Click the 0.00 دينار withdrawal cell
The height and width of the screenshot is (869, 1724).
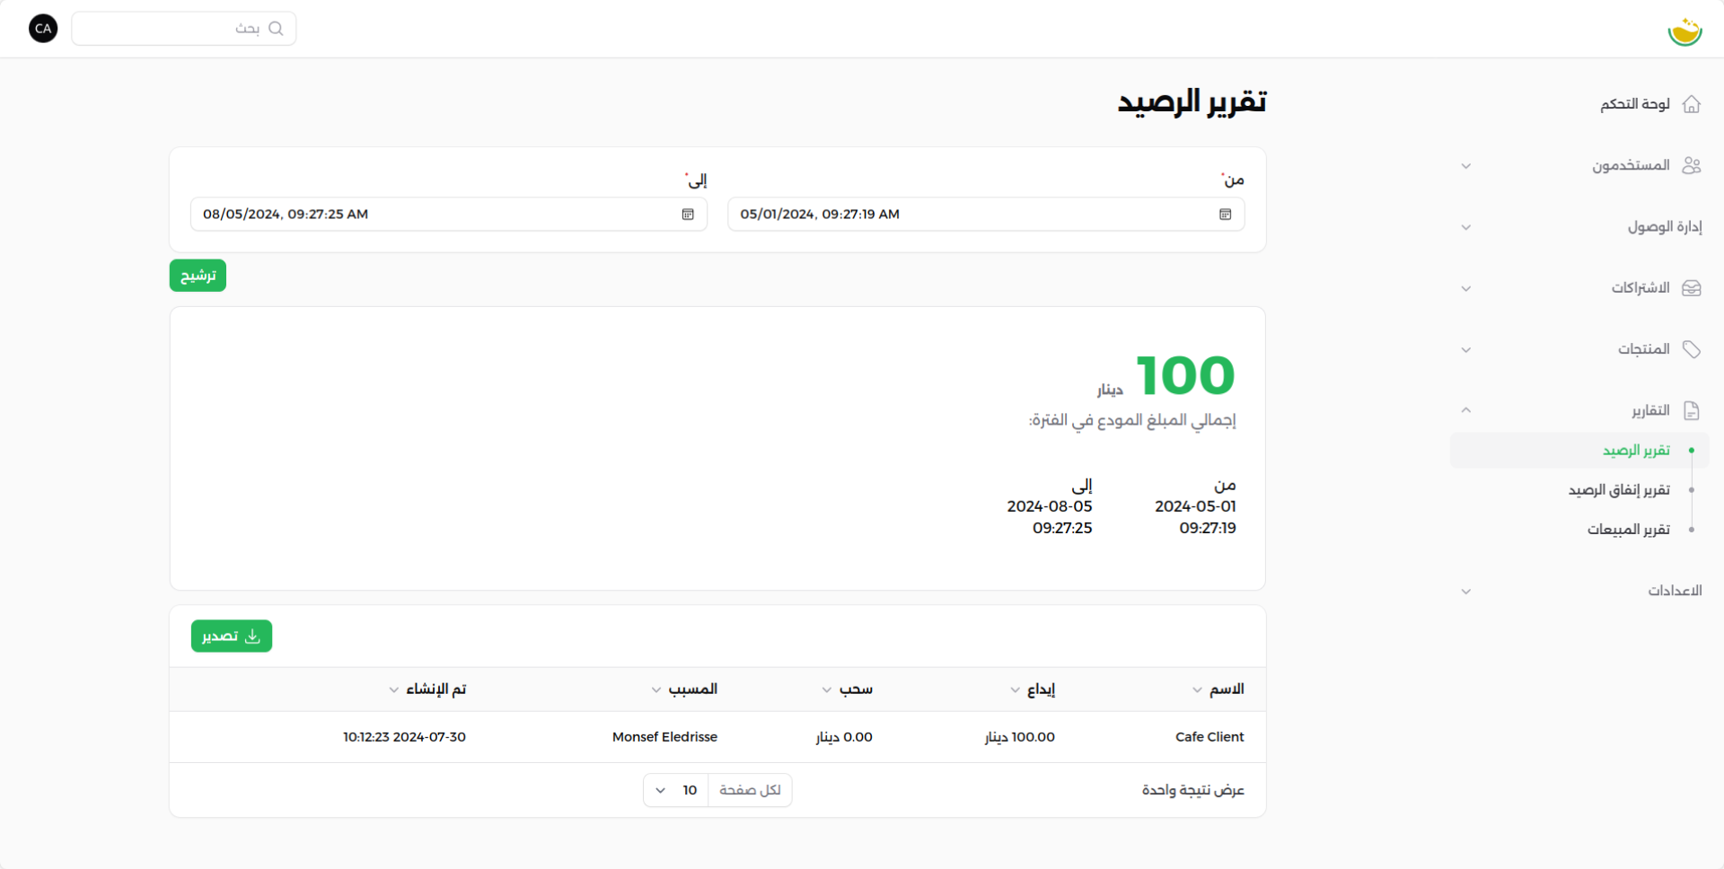tap(844, 737)
